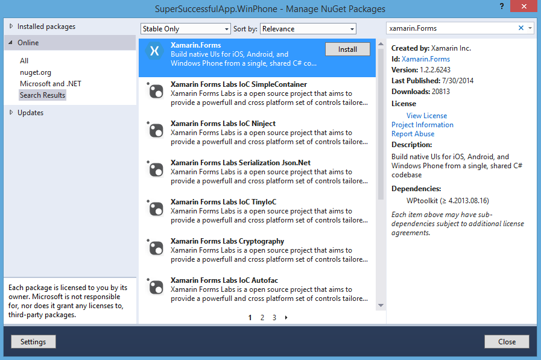Viewport: 541px width, 360px height.
Task: Click the Report Abuse link
Action: [413, 134]
